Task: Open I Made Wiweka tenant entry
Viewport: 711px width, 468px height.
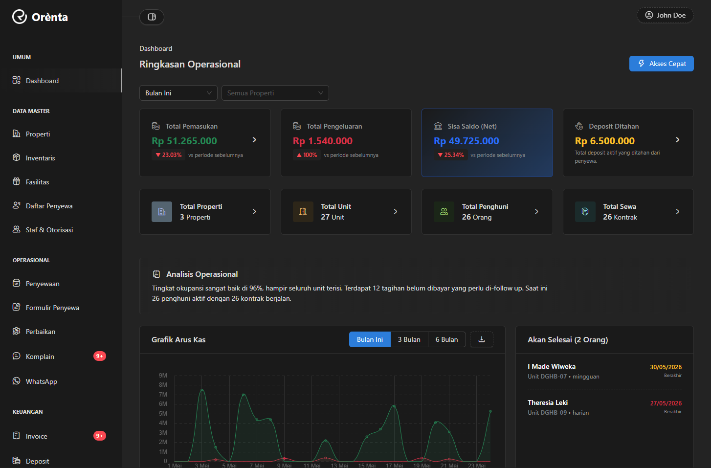Action: coord(604,371)
